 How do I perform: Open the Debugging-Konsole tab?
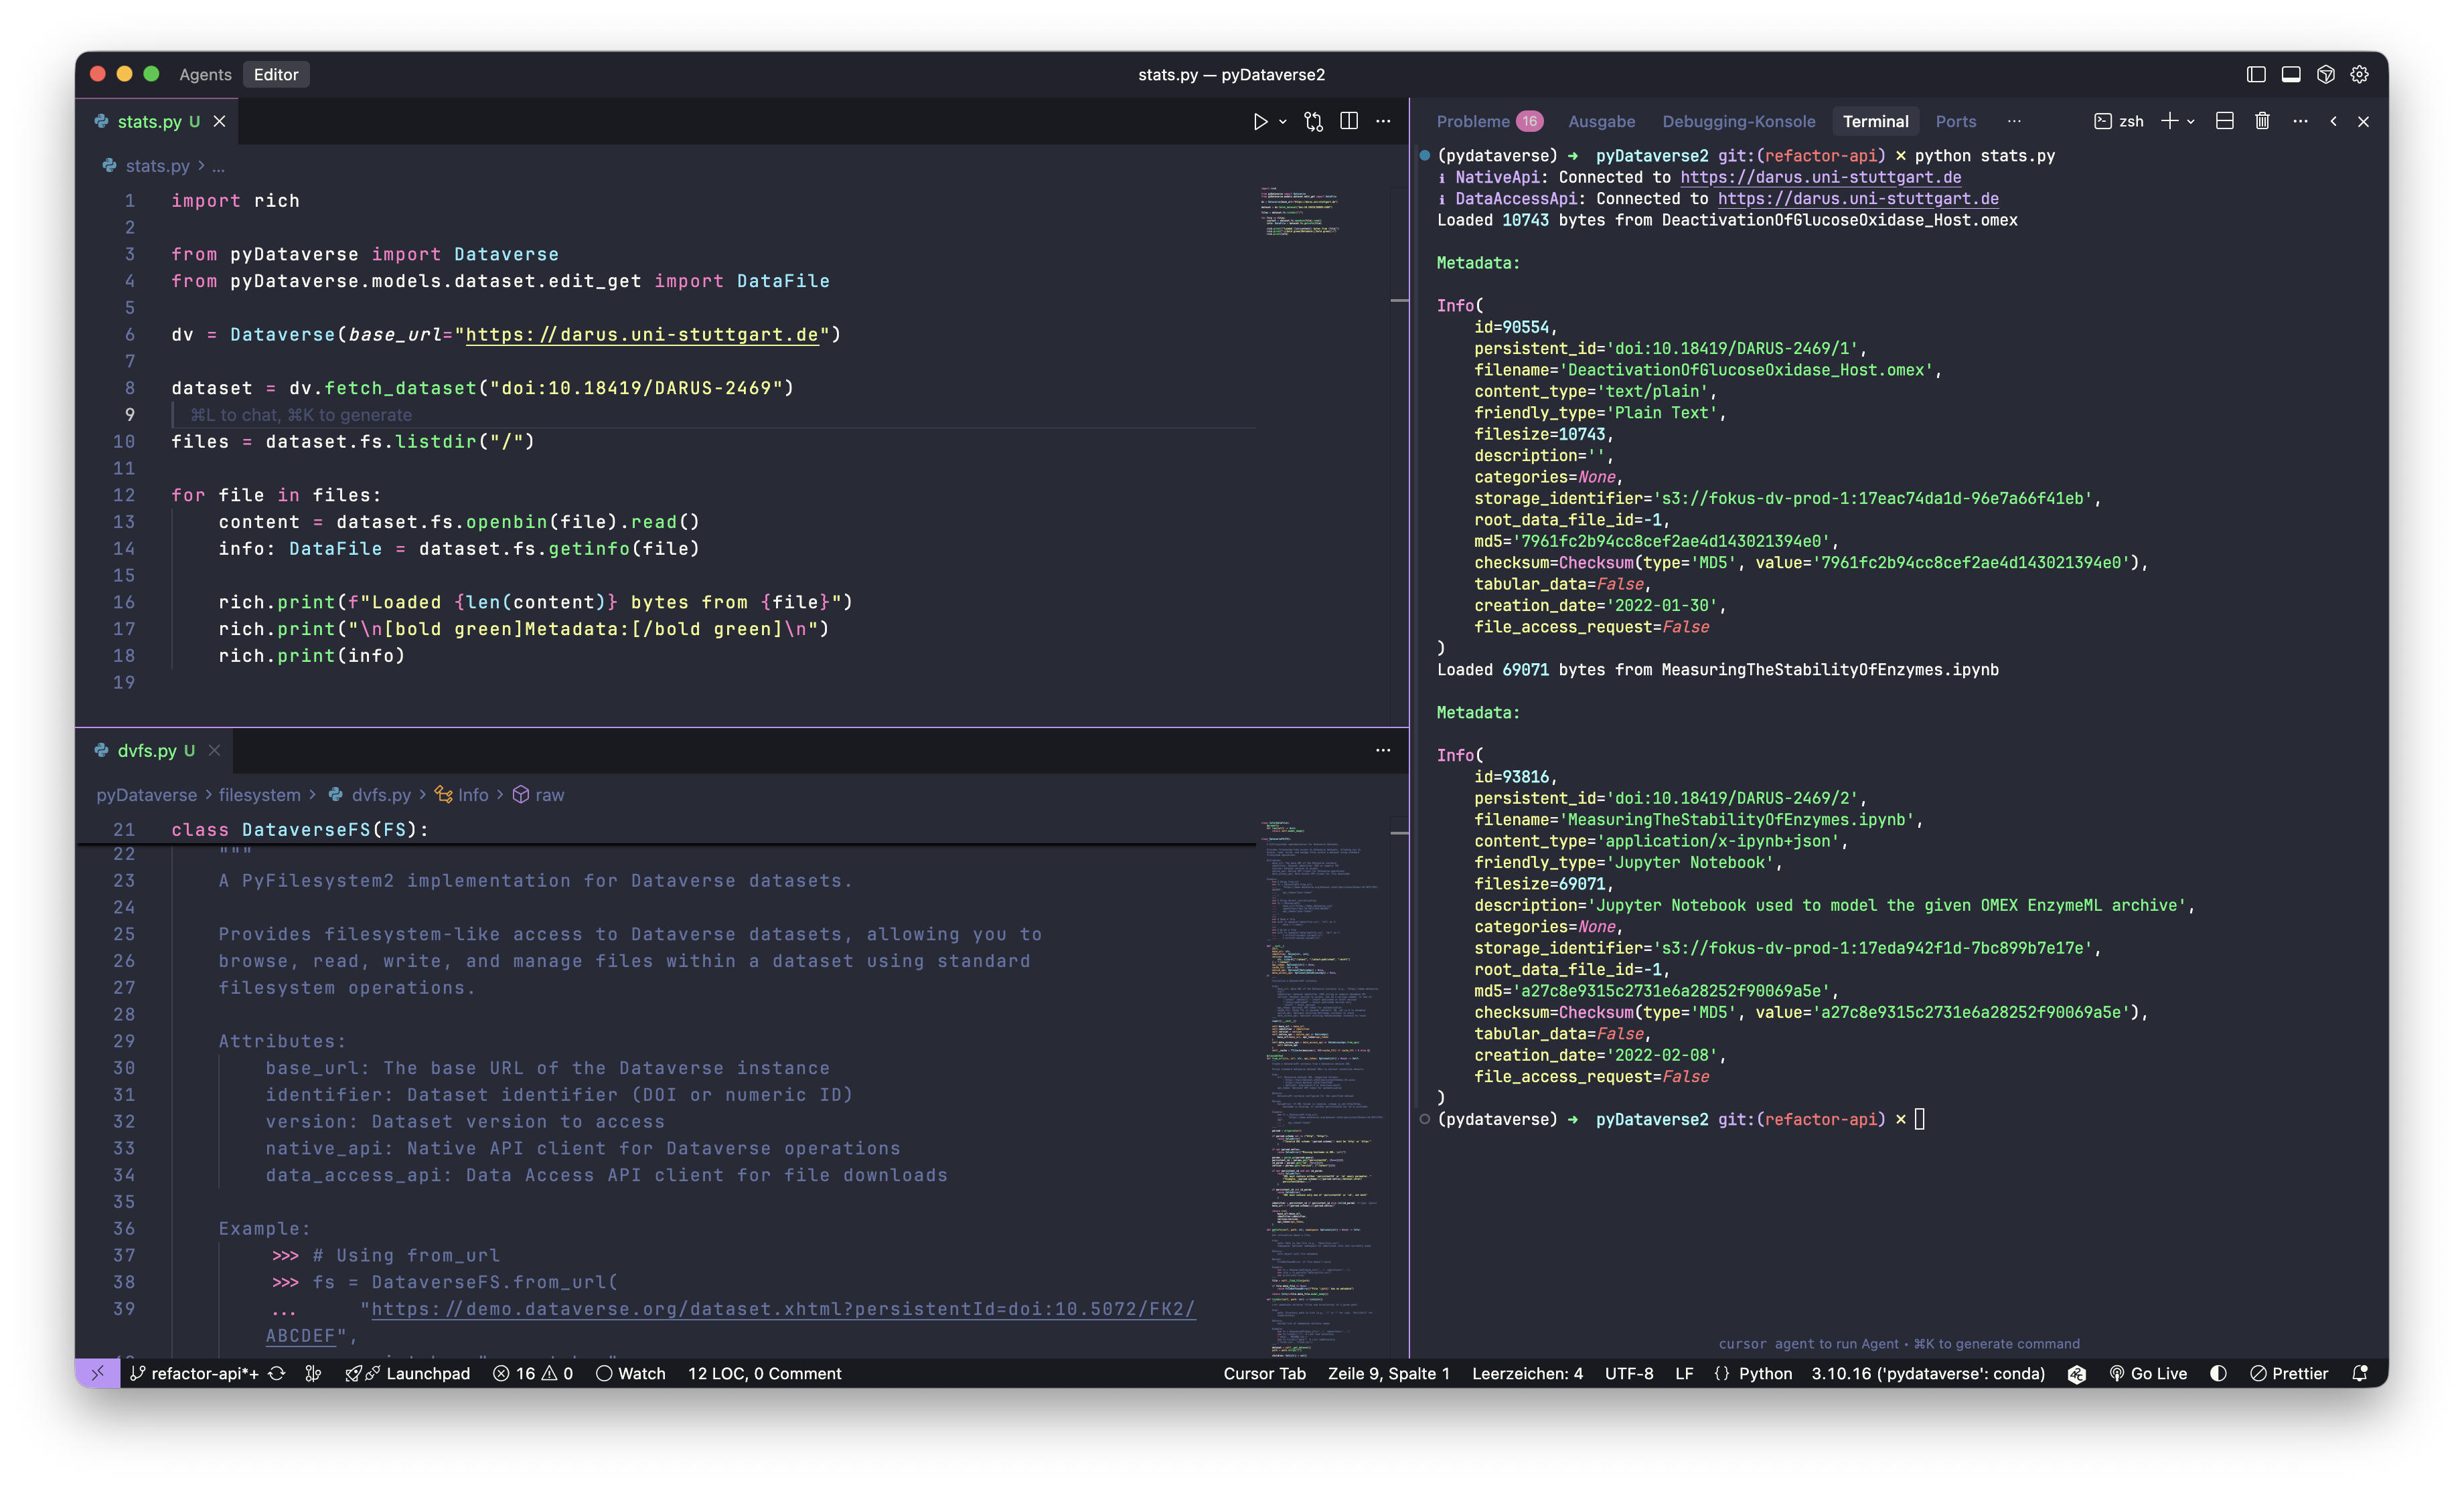(1738, 121)
